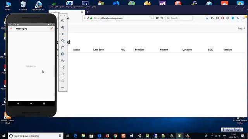Tap the Android recents button on phone screen

point(44,103)
